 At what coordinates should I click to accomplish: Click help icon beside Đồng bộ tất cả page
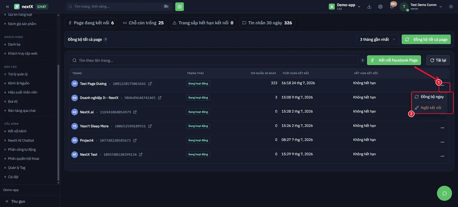point(106,39)
